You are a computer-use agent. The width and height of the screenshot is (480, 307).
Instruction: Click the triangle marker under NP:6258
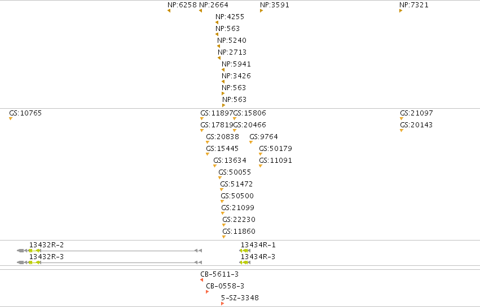click(x=169, y=11)
